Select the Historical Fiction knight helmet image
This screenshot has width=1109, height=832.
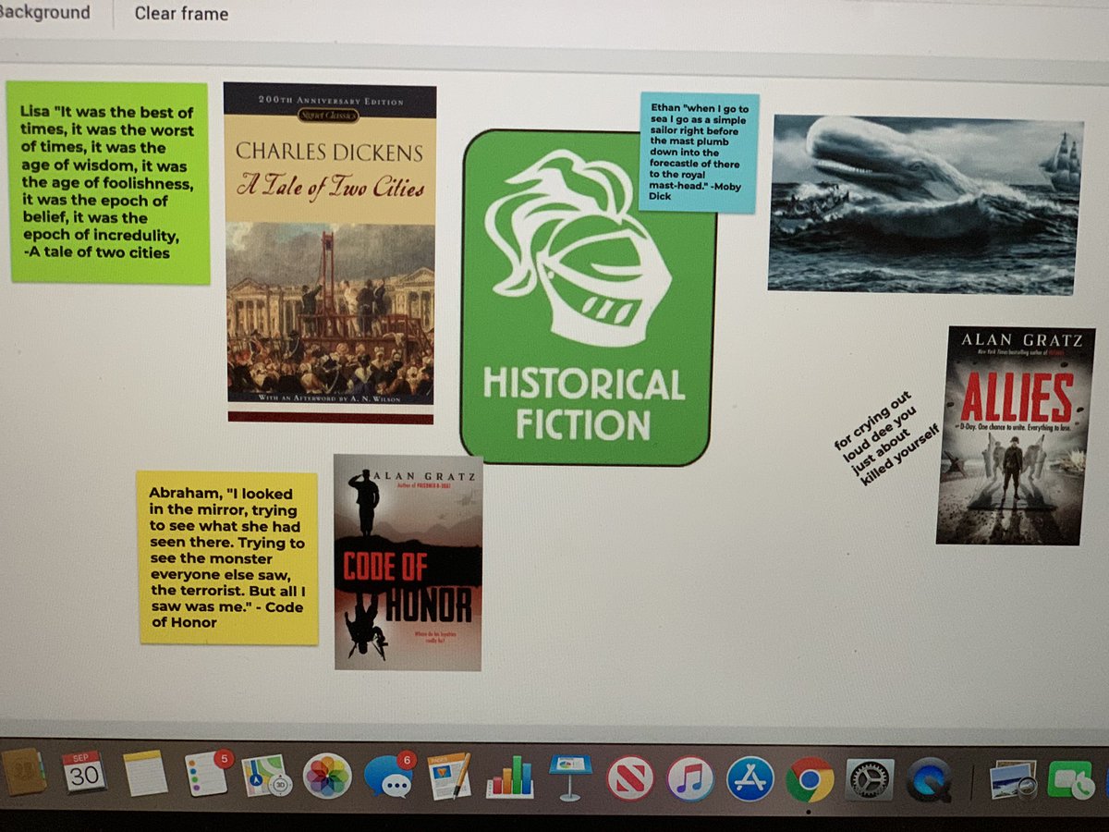(x=588, y=298)
